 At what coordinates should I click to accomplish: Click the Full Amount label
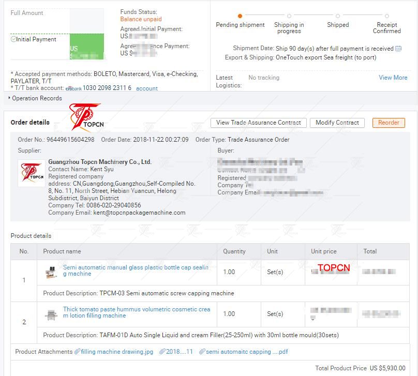pos(27,13)
